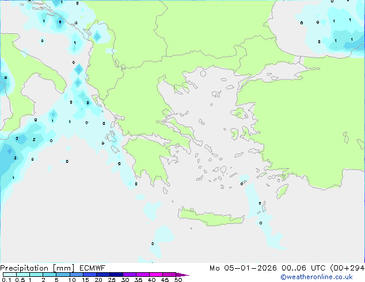365x282 pixels.
Task: Select the 35–40 mm legend color swatch
Action: tap(143, 275)
